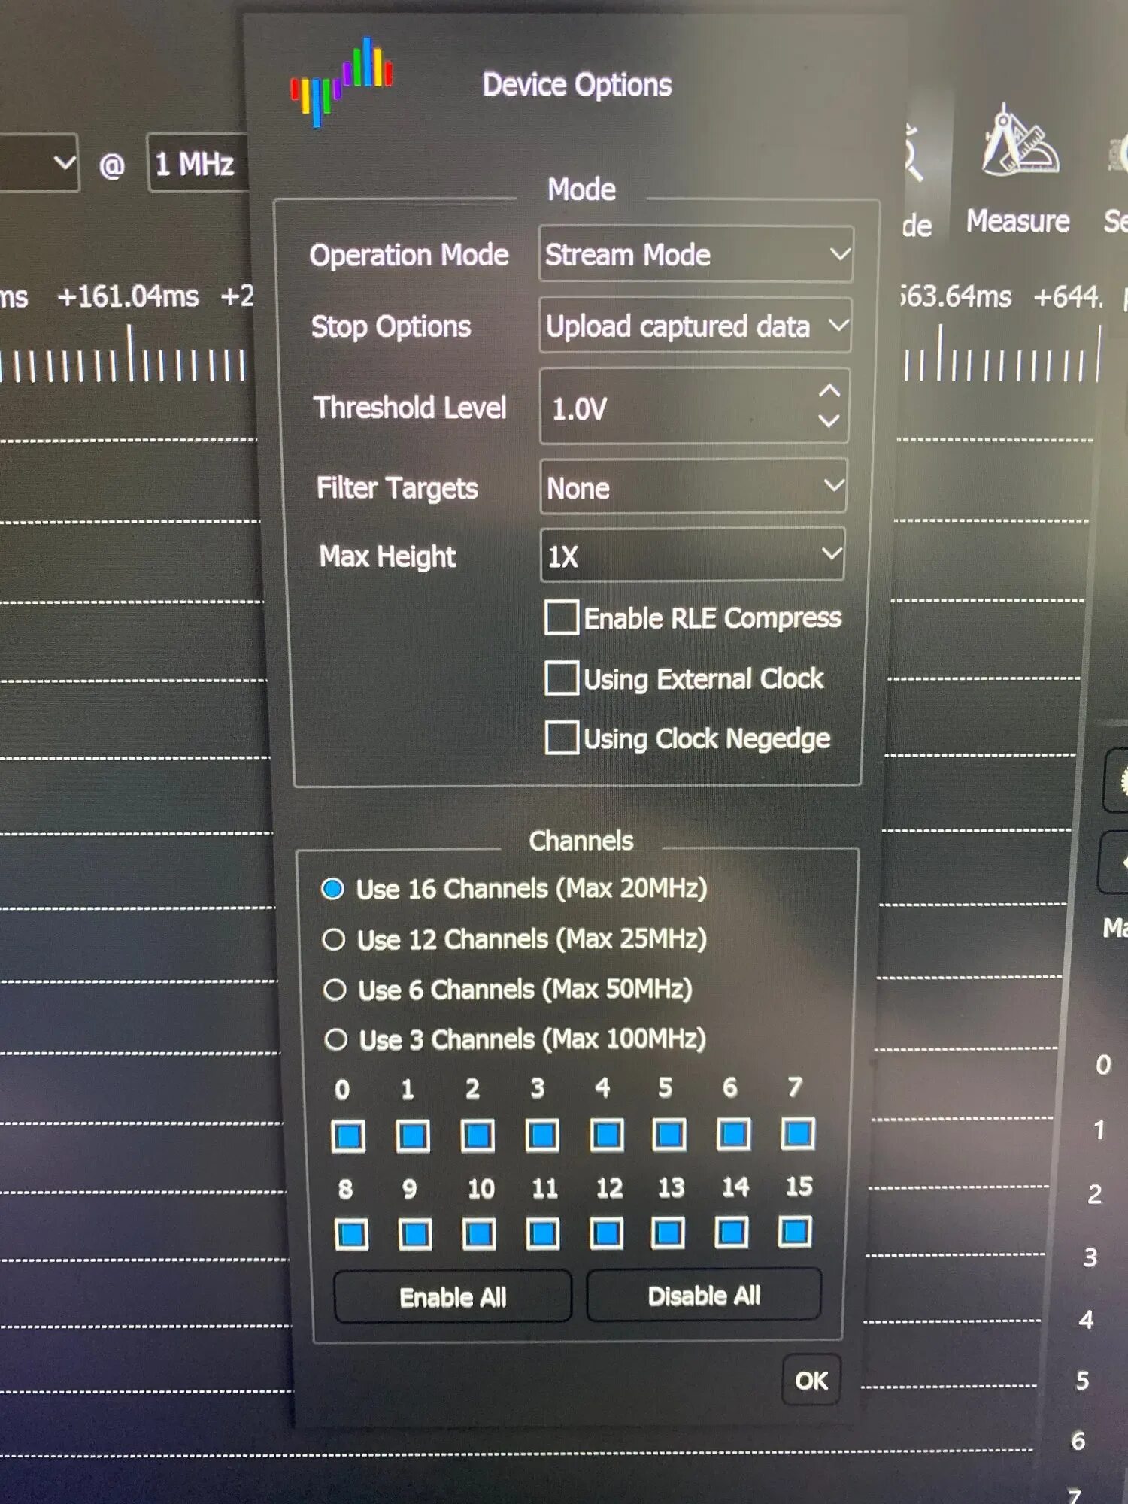Open the Max Height dropdown

(692, 555)
